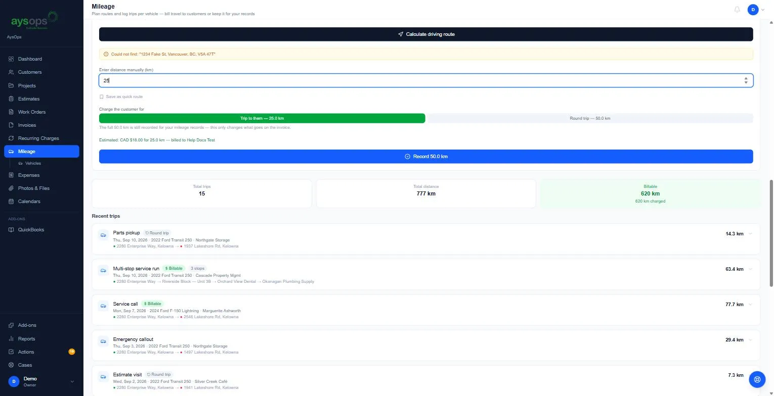Expand the Service call trip details
Viewport: 774px width, 396px height.
pos(750,305)
